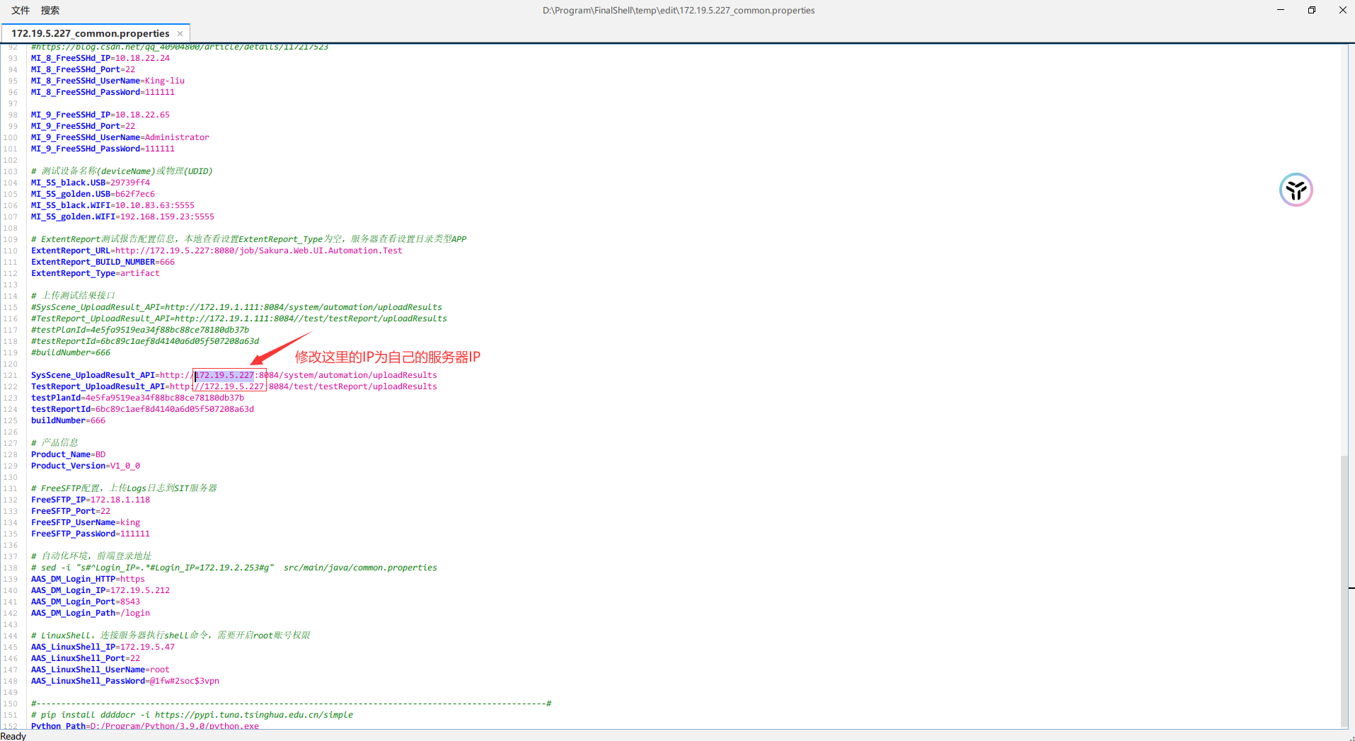The width and height of the screenshot is (1355, 741).
Task: Click line FreeSFTP_IP=172.18.1.118
Action: click(x=91, y=500)
